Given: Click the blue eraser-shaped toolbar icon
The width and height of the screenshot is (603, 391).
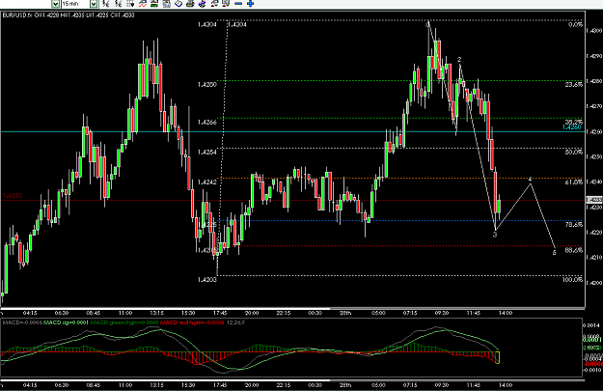Looking at the screenshot, I should [178, 4].
